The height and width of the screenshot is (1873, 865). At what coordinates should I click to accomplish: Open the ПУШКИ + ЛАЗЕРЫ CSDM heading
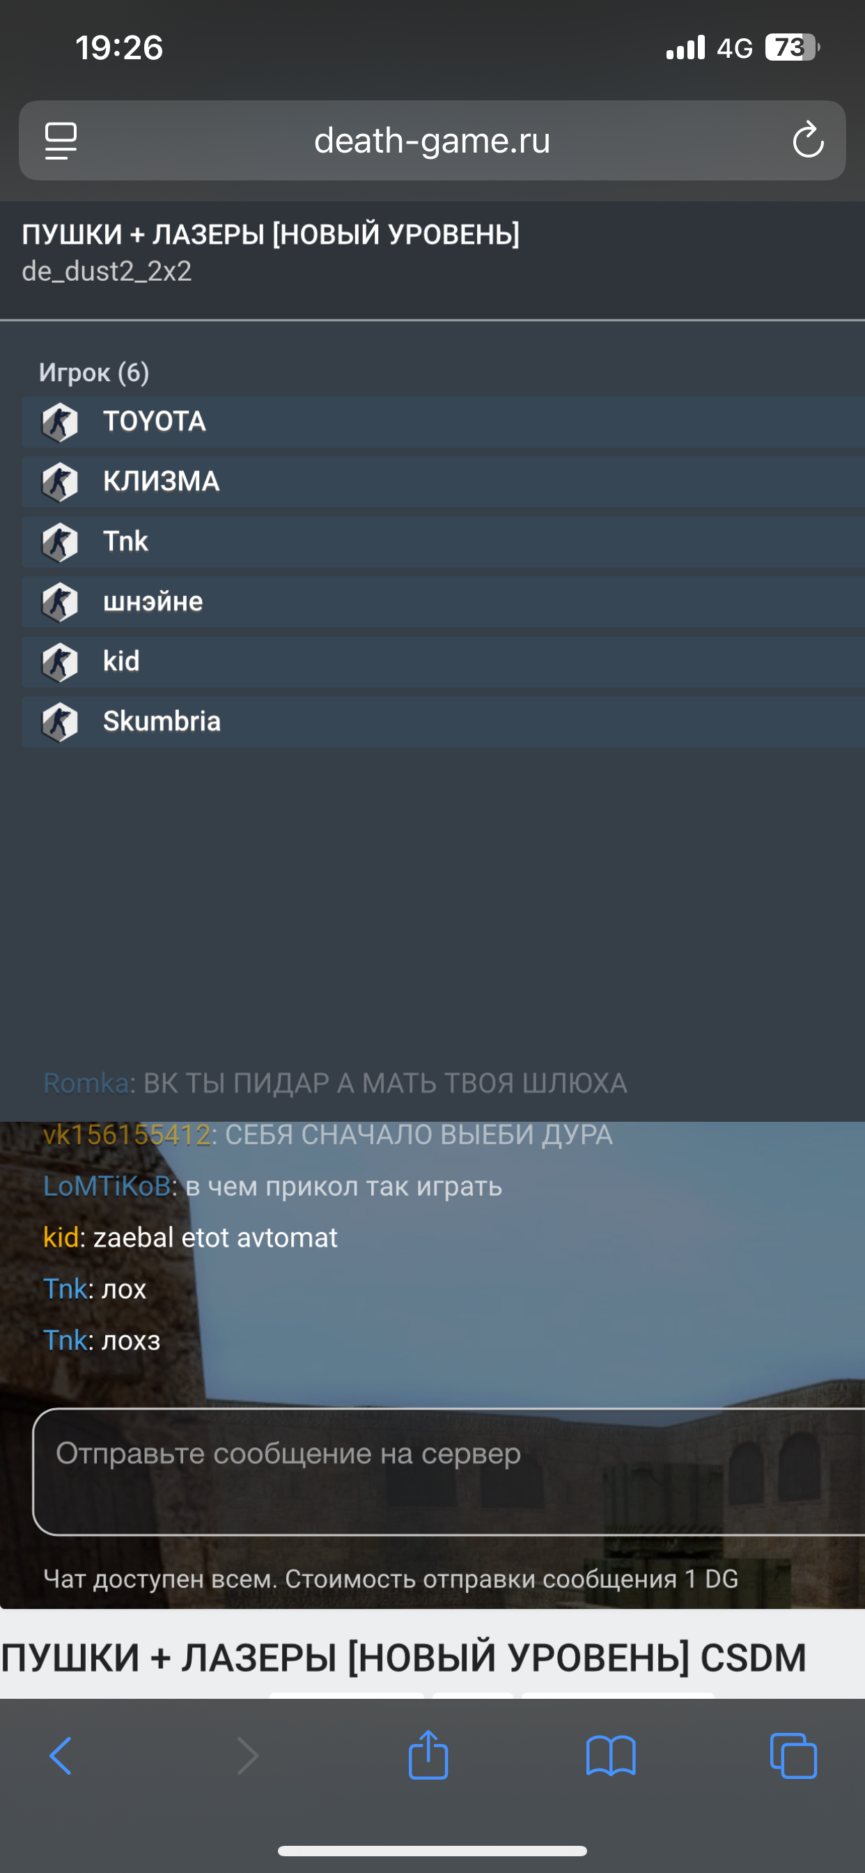coord(403,1658)
